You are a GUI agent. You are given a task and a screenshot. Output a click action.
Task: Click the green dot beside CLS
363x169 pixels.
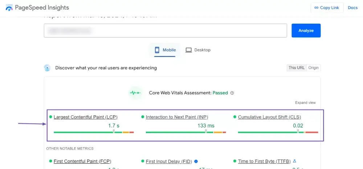coord(235,117)
